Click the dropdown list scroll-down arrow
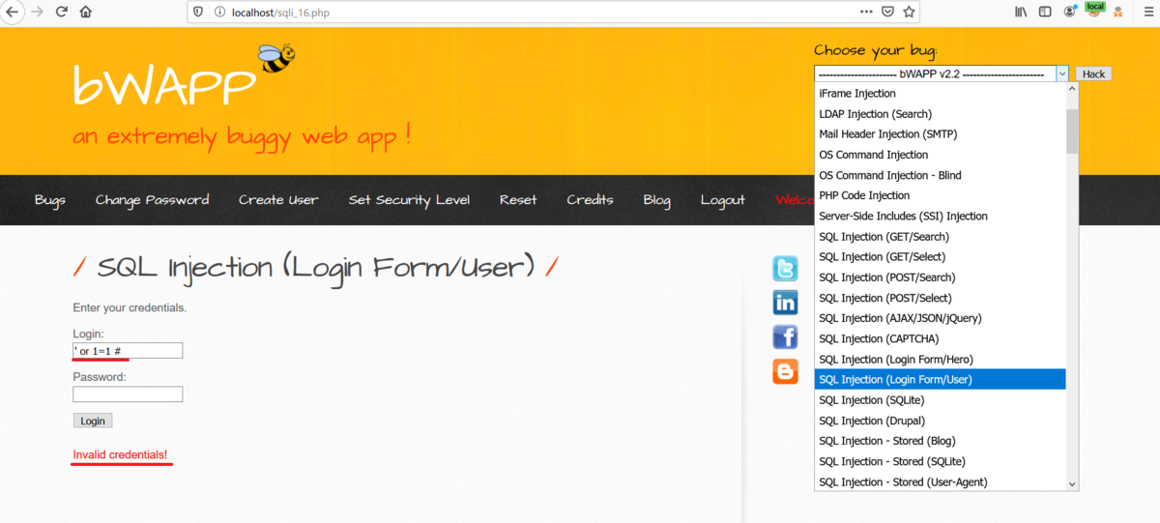This screenshot has height=523, width=1160. tap(1072, 483)
